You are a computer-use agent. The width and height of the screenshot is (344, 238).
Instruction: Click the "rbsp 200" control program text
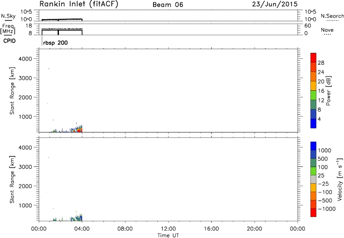[55, 43]
